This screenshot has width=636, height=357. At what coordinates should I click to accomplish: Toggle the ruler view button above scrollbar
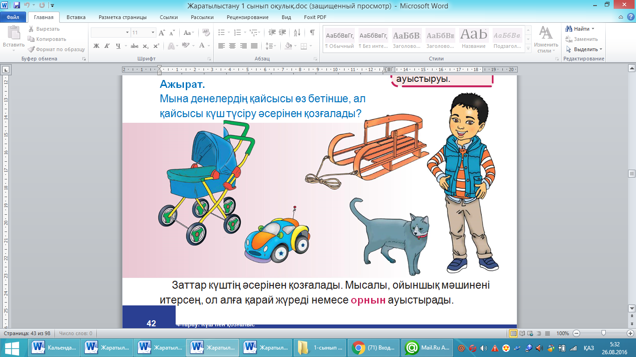[631, 68]
